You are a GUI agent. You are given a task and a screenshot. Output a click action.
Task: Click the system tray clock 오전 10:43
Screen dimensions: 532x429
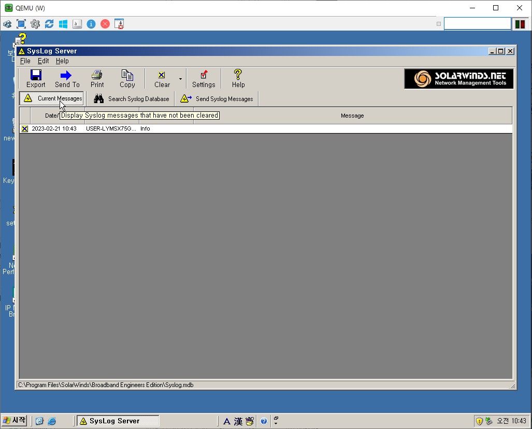[511, 421]
